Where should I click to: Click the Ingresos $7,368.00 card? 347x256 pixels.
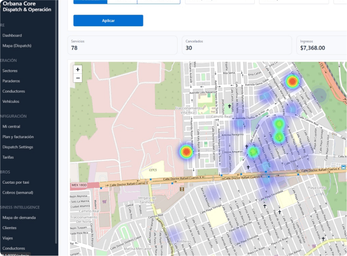(321, 45)
